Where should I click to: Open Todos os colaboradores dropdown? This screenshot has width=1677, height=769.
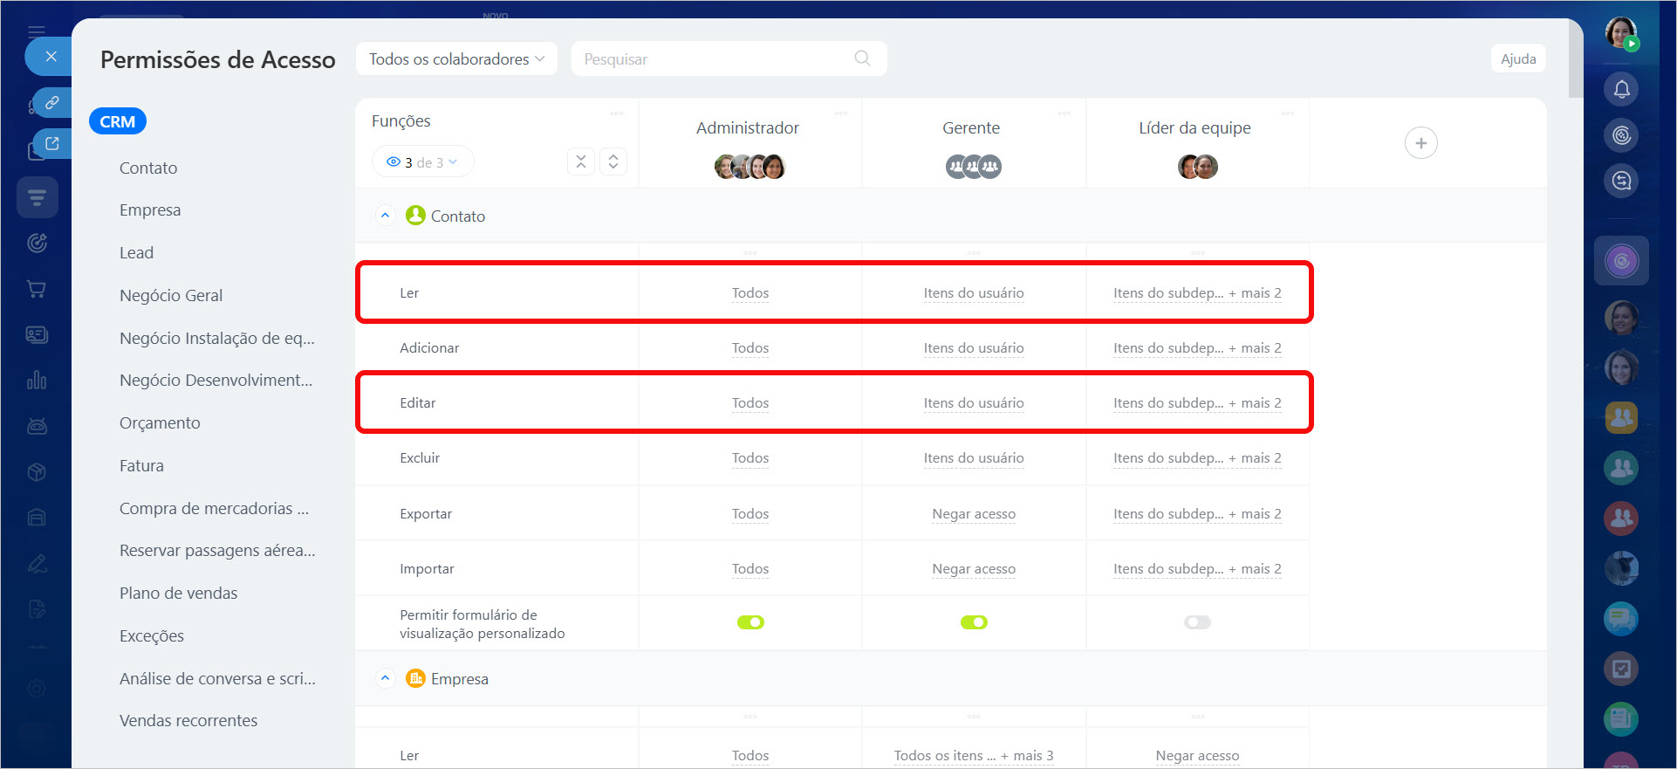pyautogui.click(x=456, y=59)
